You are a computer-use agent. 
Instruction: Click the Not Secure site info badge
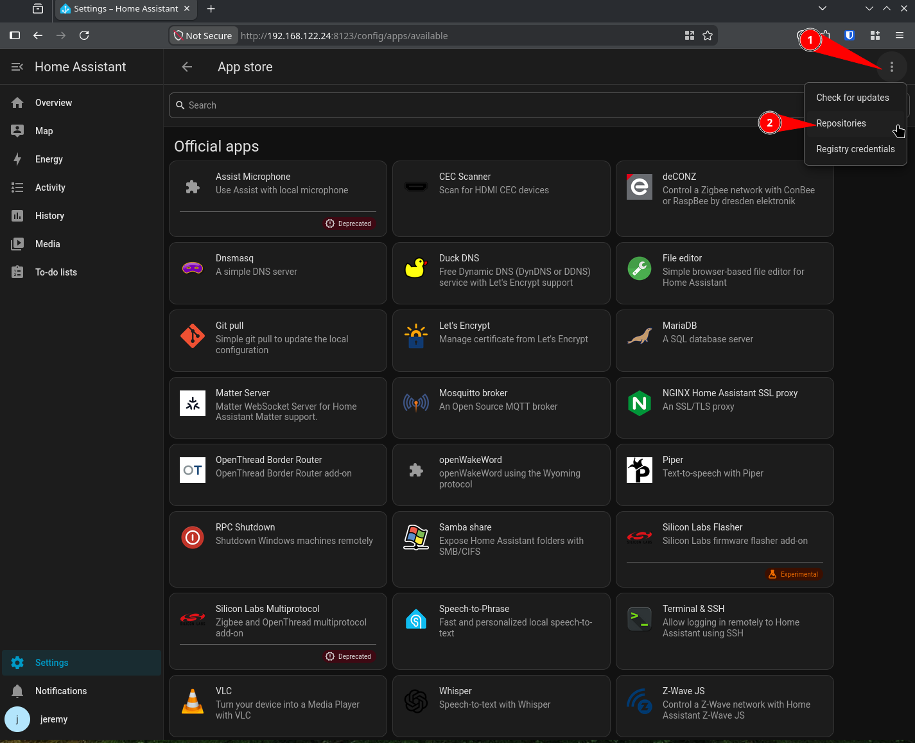[x=204, y=36]
